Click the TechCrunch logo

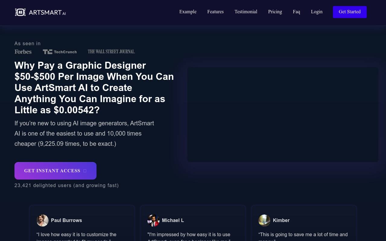click(x=60, y=52)
